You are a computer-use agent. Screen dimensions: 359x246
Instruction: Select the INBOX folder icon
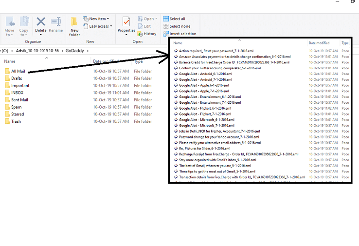click(7, 93)
